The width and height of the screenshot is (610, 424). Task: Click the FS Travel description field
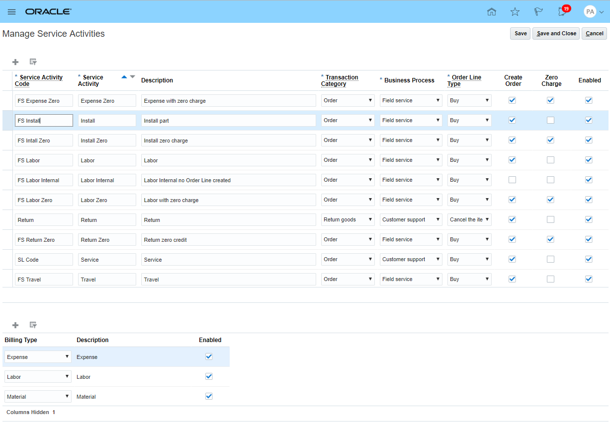tap(228, 280)
